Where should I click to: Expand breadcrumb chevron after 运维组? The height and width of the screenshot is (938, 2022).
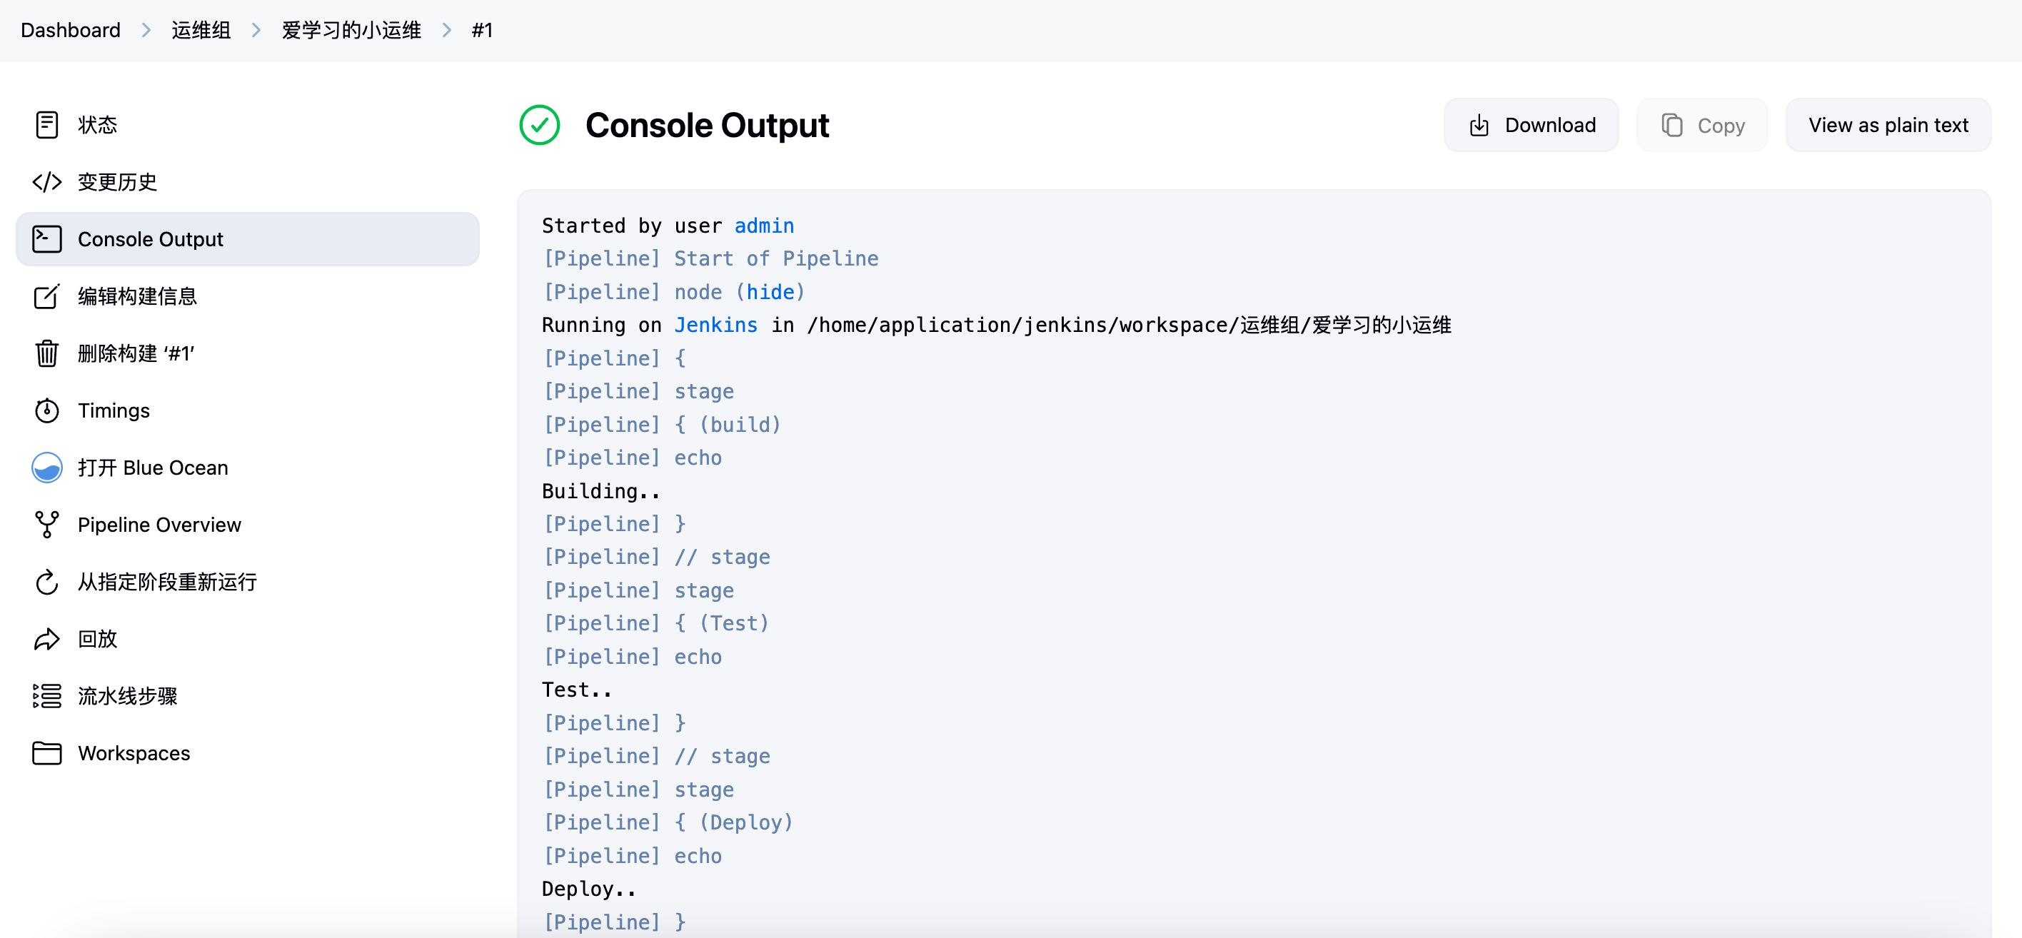pos(256,31)
